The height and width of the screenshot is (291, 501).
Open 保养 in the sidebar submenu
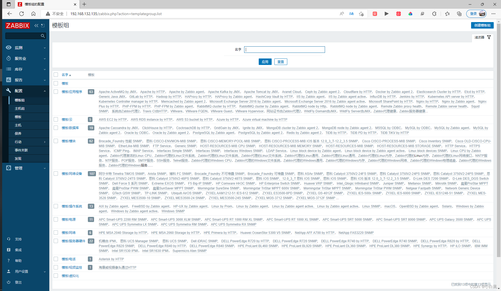[18, 133]
